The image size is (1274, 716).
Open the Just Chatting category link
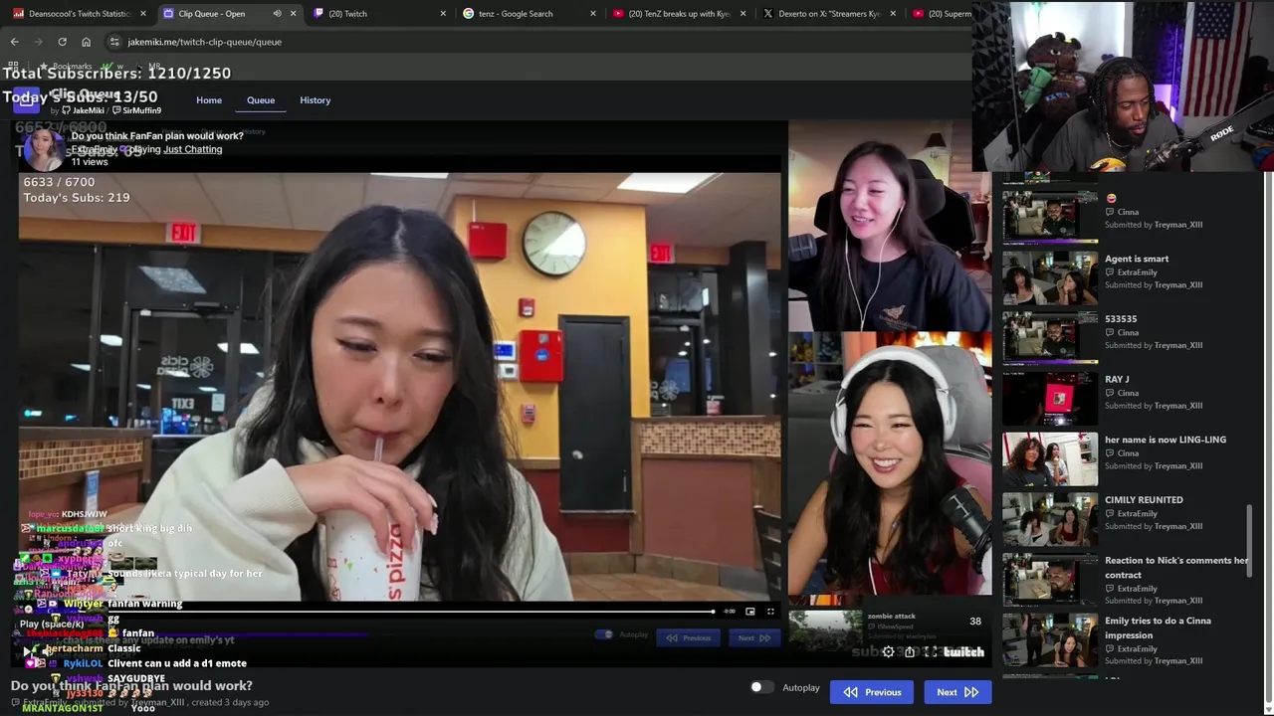[193, 149]
